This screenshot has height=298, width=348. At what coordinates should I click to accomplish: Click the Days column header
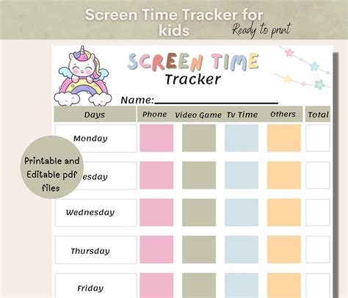[95, 115]
